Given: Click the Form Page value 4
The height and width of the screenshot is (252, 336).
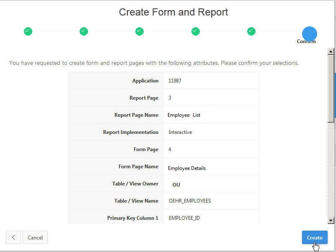Looking at the screenshot, I should coord(170,149).
